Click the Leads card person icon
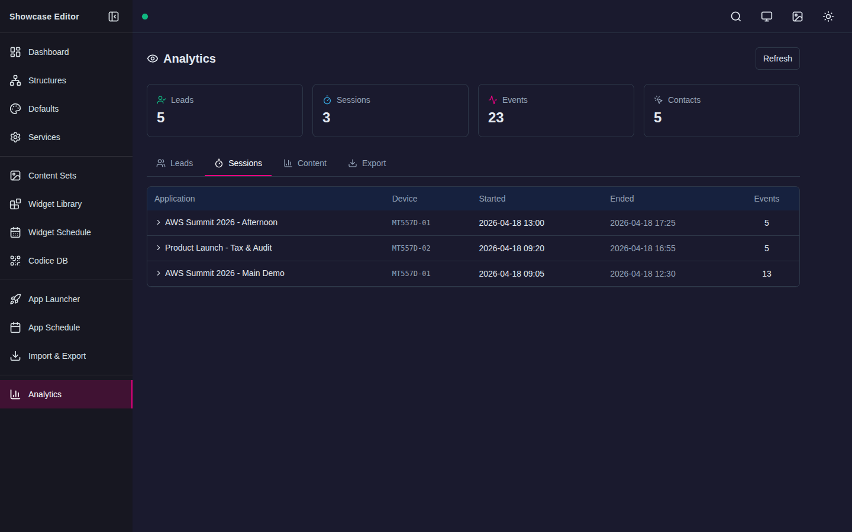The height and width of the screenshot is (532, 852). 161,100
